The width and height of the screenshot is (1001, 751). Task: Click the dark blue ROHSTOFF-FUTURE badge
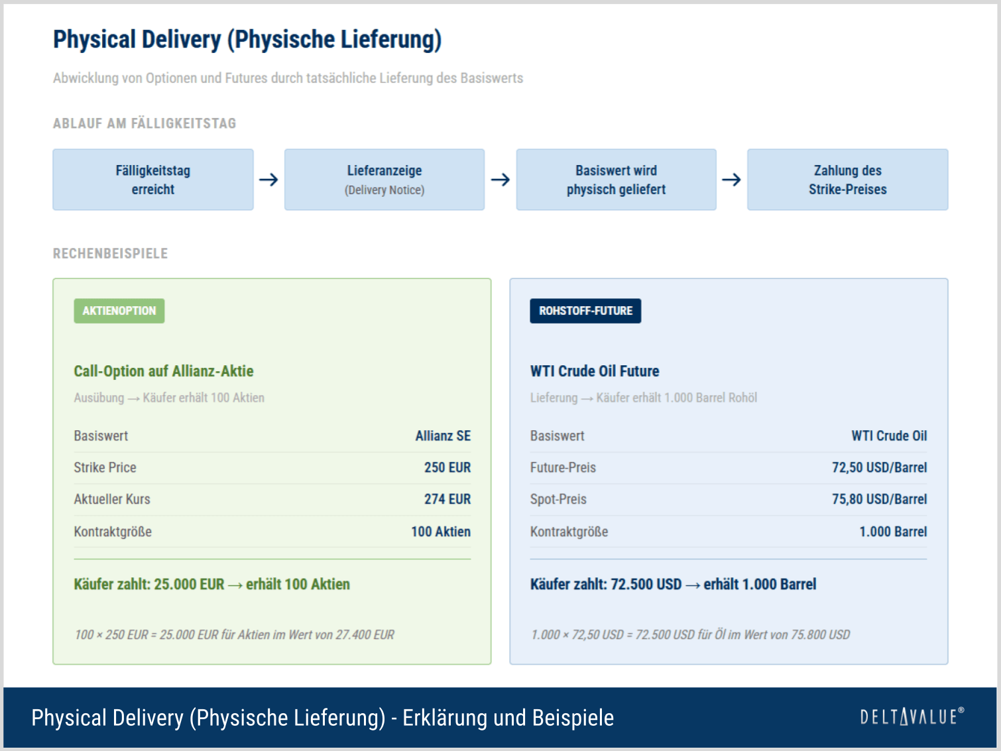coord(585,311)
